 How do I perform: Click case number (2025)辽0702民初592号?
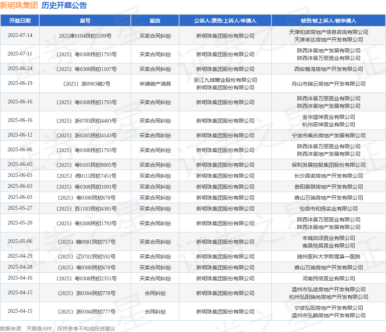click(87, 257)
